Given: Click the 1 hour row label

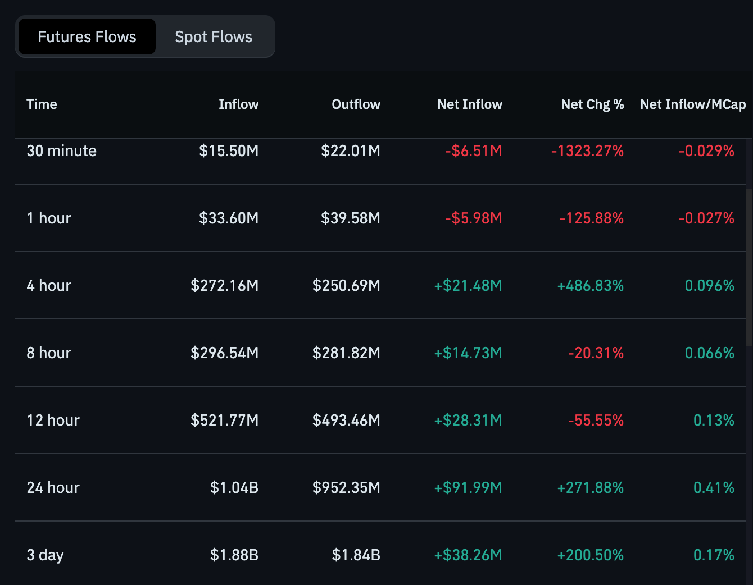Looking at the screenshot, I should pyautogui.click(x=49, y=218).
